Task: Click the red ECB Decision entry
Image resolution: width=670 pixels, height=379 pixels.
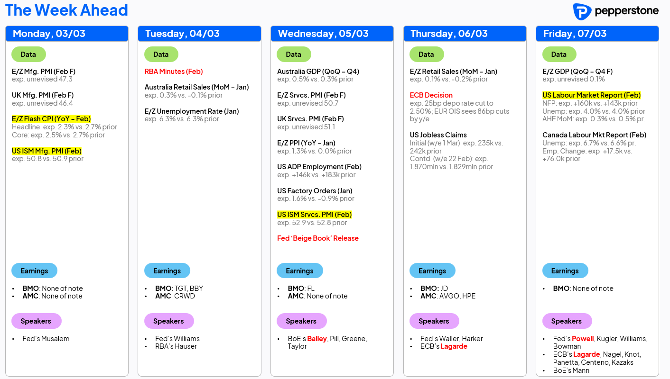Action: pos(431,95)
